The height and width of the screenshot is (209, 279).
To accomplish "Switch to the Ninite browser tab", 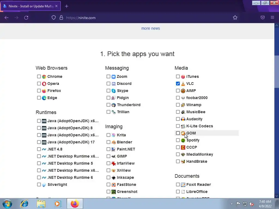I will point(31,6).
